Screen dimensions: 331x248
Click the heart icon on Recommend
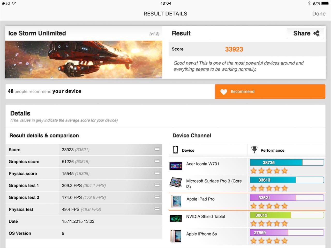click(x=224, y=92)
